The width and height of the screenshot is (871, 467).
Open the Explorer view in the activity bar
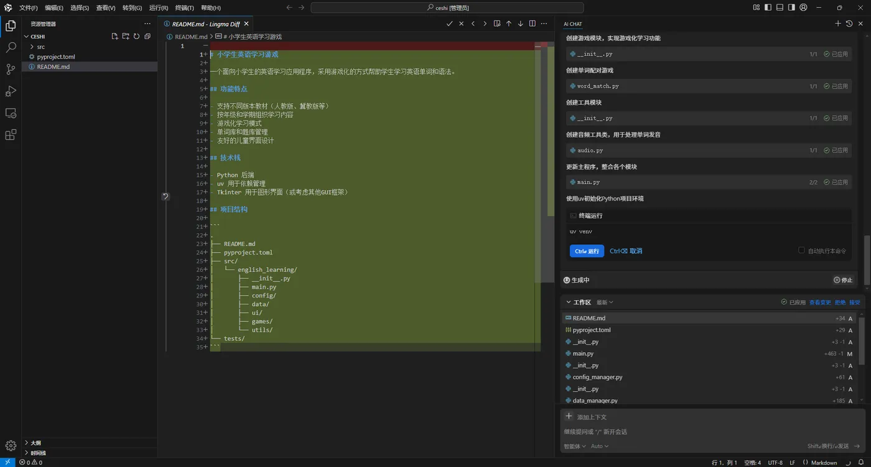point(11,25)
